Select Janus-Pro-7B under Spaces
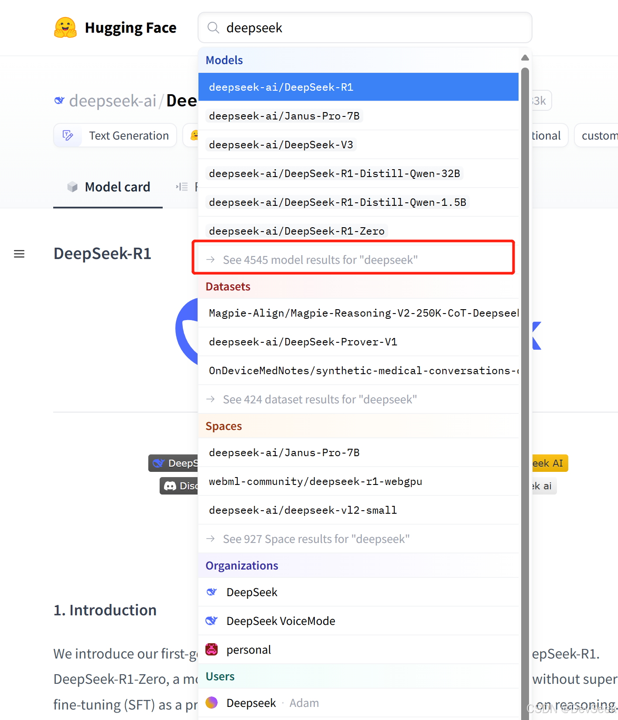Screen dimensions: 618x720 [x=359, y=452]
